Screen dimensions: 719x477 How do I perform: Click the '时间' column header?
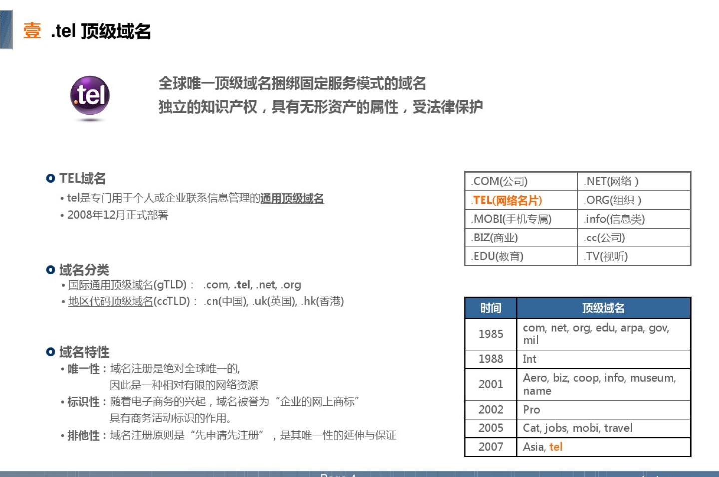(x=491, y=308)
